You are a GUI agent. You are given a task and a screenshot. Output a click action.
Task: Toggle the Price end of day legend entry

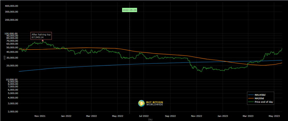(x=260, y=102)
